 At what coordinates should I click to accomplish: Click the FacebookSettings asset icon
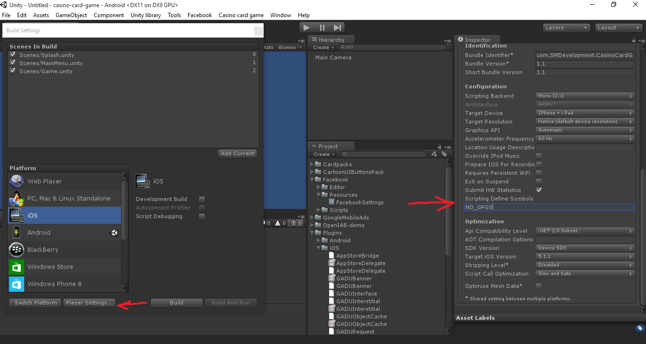point(332,202)
